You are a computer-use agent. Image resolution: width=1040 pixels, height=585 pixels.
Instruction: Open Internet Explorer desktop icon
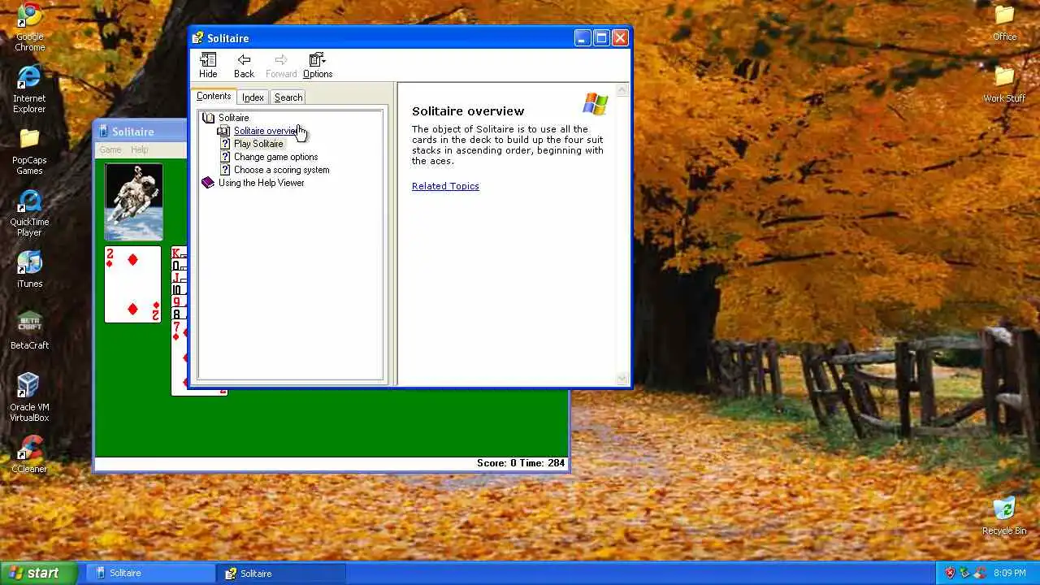pyautogui.click(x=29, y=89)
